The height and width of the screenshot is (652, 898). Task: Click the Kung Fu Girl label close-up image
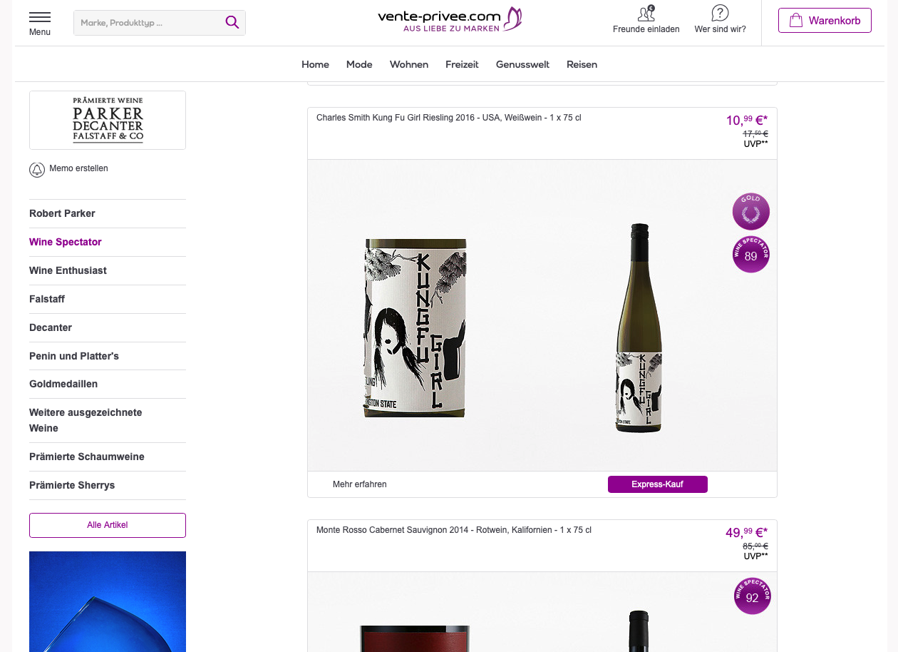(x=416, y=328)
